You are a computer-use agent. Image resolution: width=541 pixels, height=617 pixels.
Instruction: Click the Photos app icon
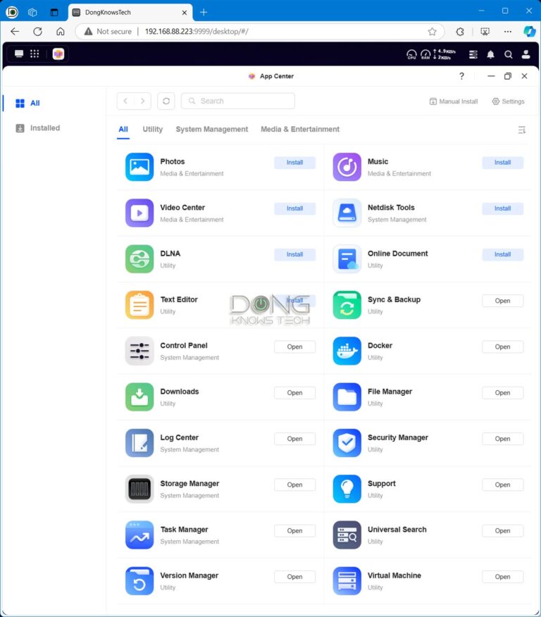tap(139, 167)
